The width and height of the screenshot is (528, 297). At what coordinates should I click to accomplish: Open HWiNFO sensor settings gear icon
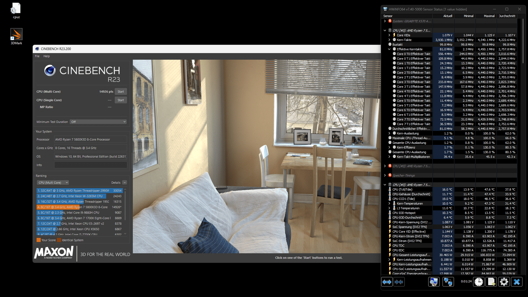click(x=504, y=282)
